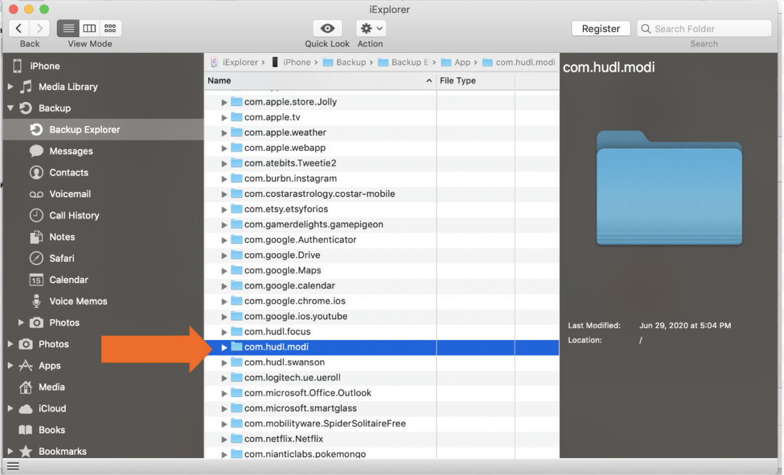
Task: Open Voicemail in the sidebar
Action: (x=70, y=194)
